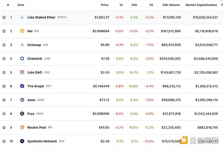
Task: Click the Frax coin logo
Action: [22, 114]
